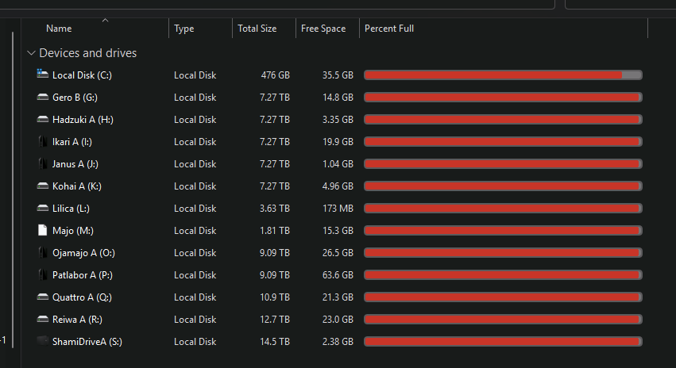Viewport: 676px width, 368px height.
Task: Click the Kohai A (K:) drive icon
Action: (x=42, y=186)
